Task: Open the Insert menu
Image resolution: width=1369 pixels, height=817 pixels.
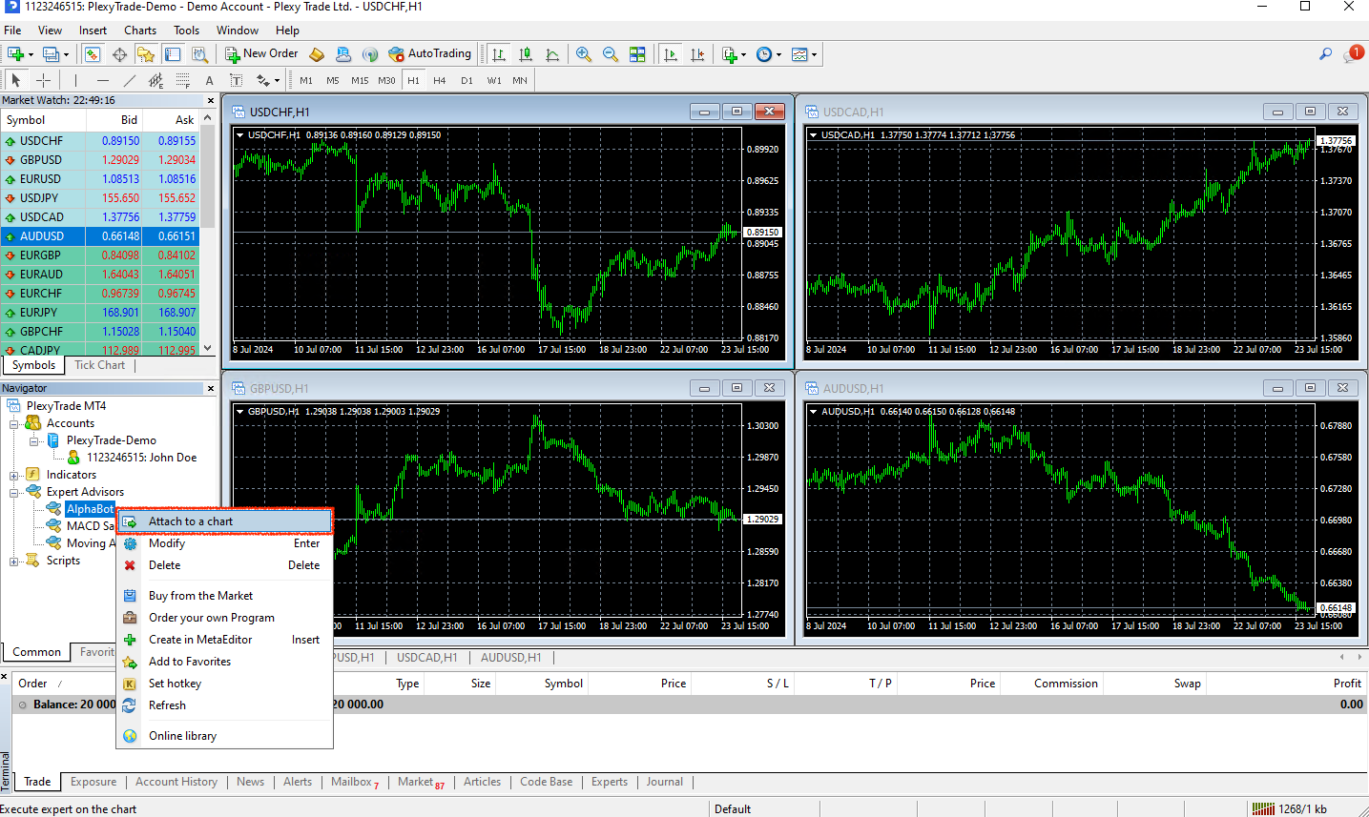Action: point(93,31)
